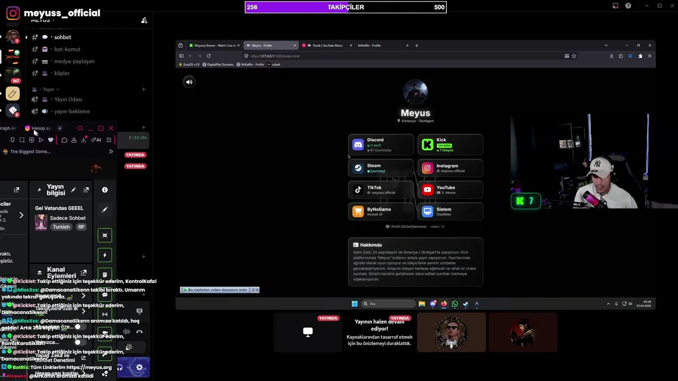
Task: Click the AI button in small browser toolbar
Action: (96, 140)
